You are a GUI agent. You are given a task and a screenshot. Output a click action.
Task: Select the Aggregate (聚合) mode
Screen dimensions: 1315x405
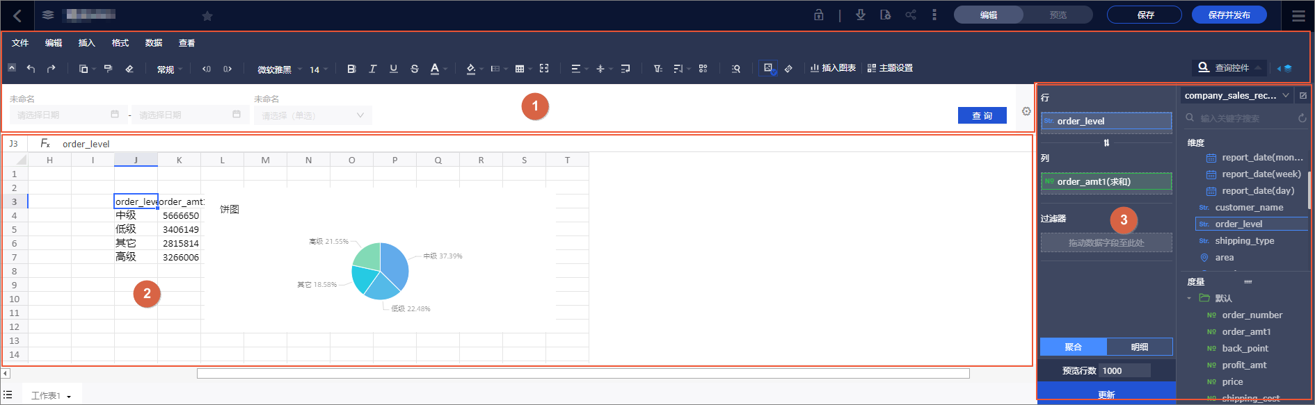[1074, 347]
